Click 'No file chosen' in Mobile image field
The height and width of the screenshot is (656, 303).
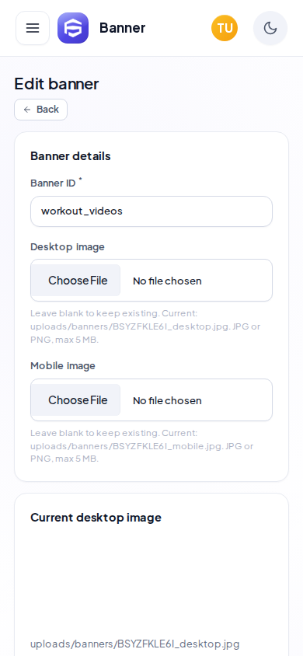[167, 400]
